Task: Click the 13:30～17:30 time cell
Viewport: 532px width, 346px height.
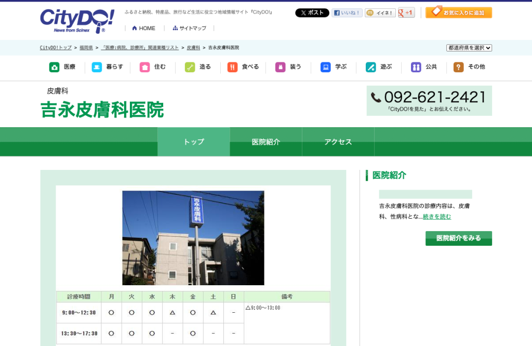Action: coord(79,334)
